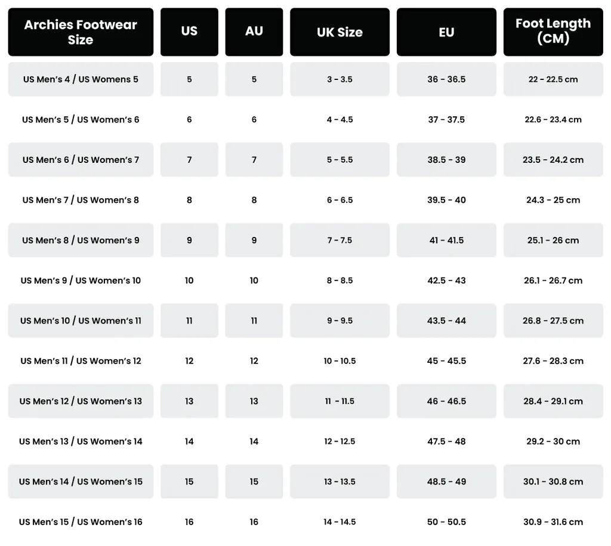The height and width of the screenshot is (546, 611).
Task: Click the 30.9 - 31.6 cm cell
Action: [553, 522]
